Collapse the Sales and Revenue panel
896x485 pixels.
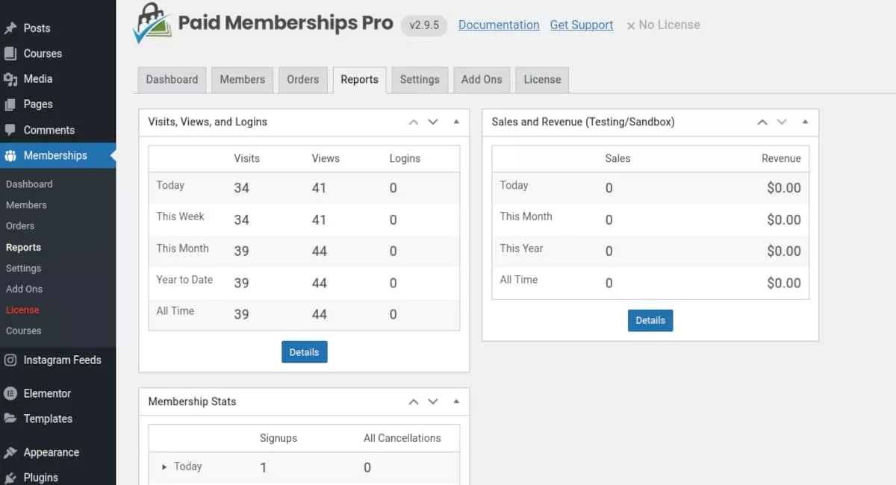(805, 122)
